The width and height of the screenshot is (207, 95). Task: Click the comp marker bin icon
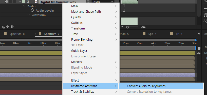[199, 49]
